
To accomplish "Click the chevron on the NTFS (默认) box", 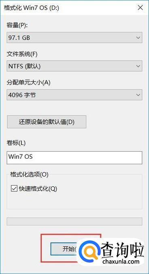I will [138, 66].
